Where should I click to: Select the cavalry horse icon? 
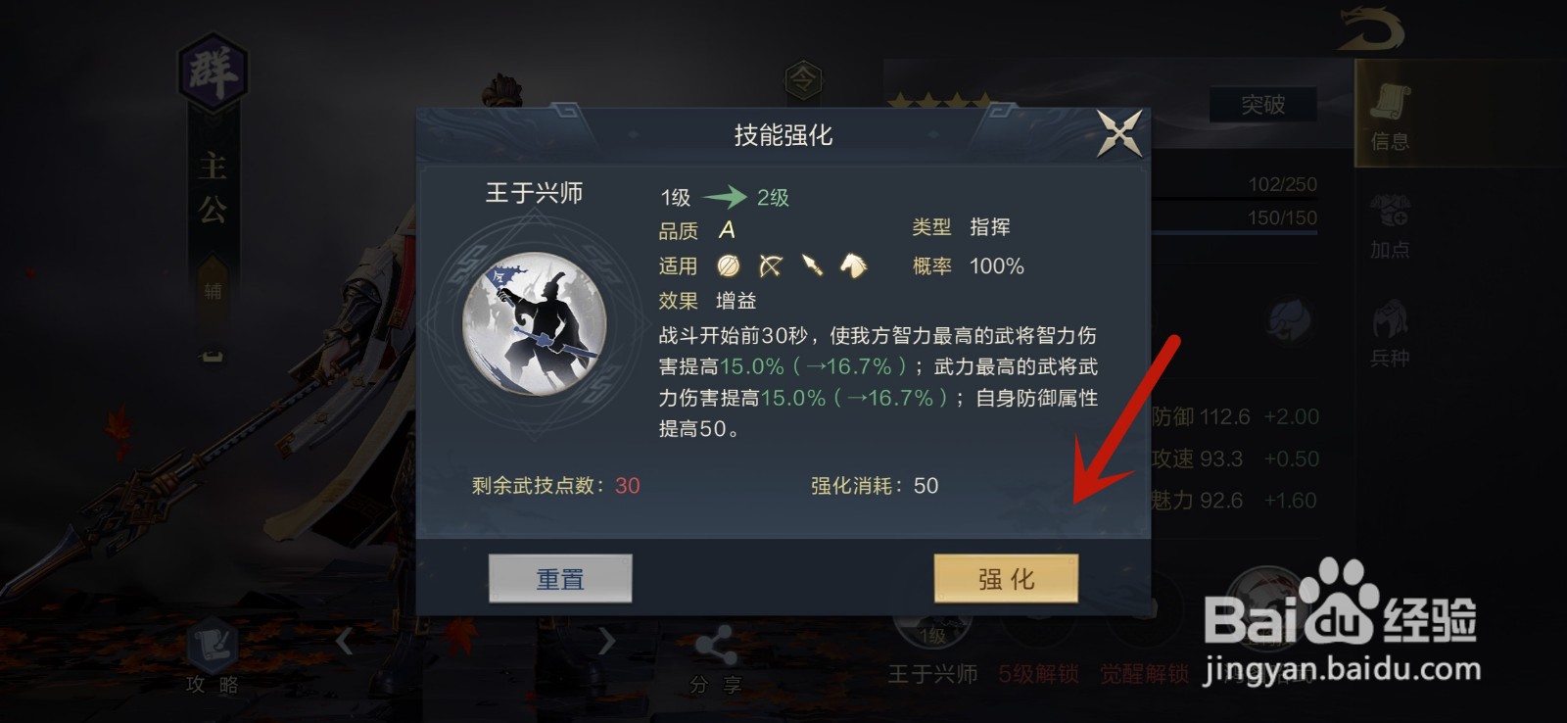coord(854,265)
